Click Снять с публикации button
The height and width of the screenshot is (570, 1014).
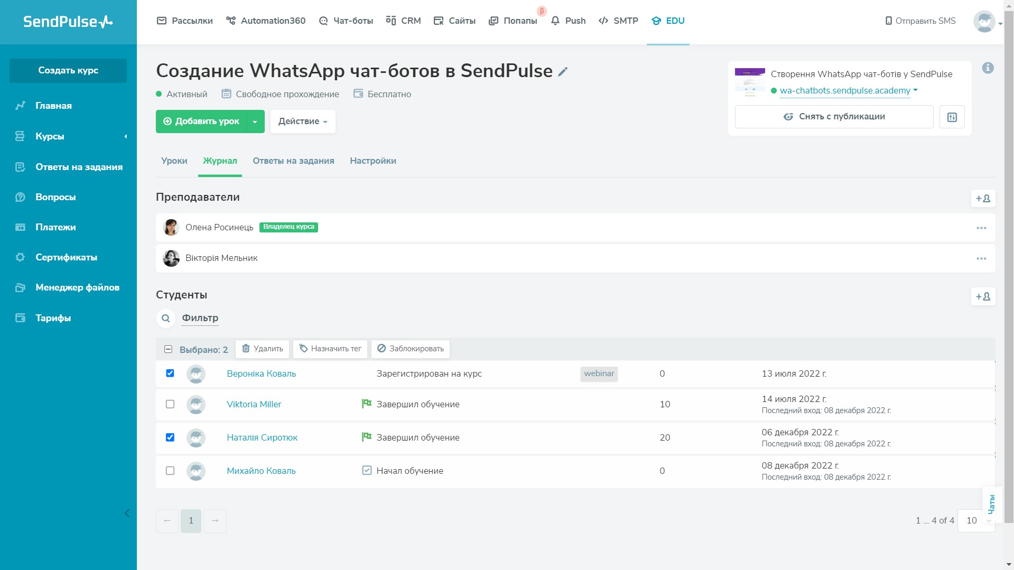pos(834,117)
